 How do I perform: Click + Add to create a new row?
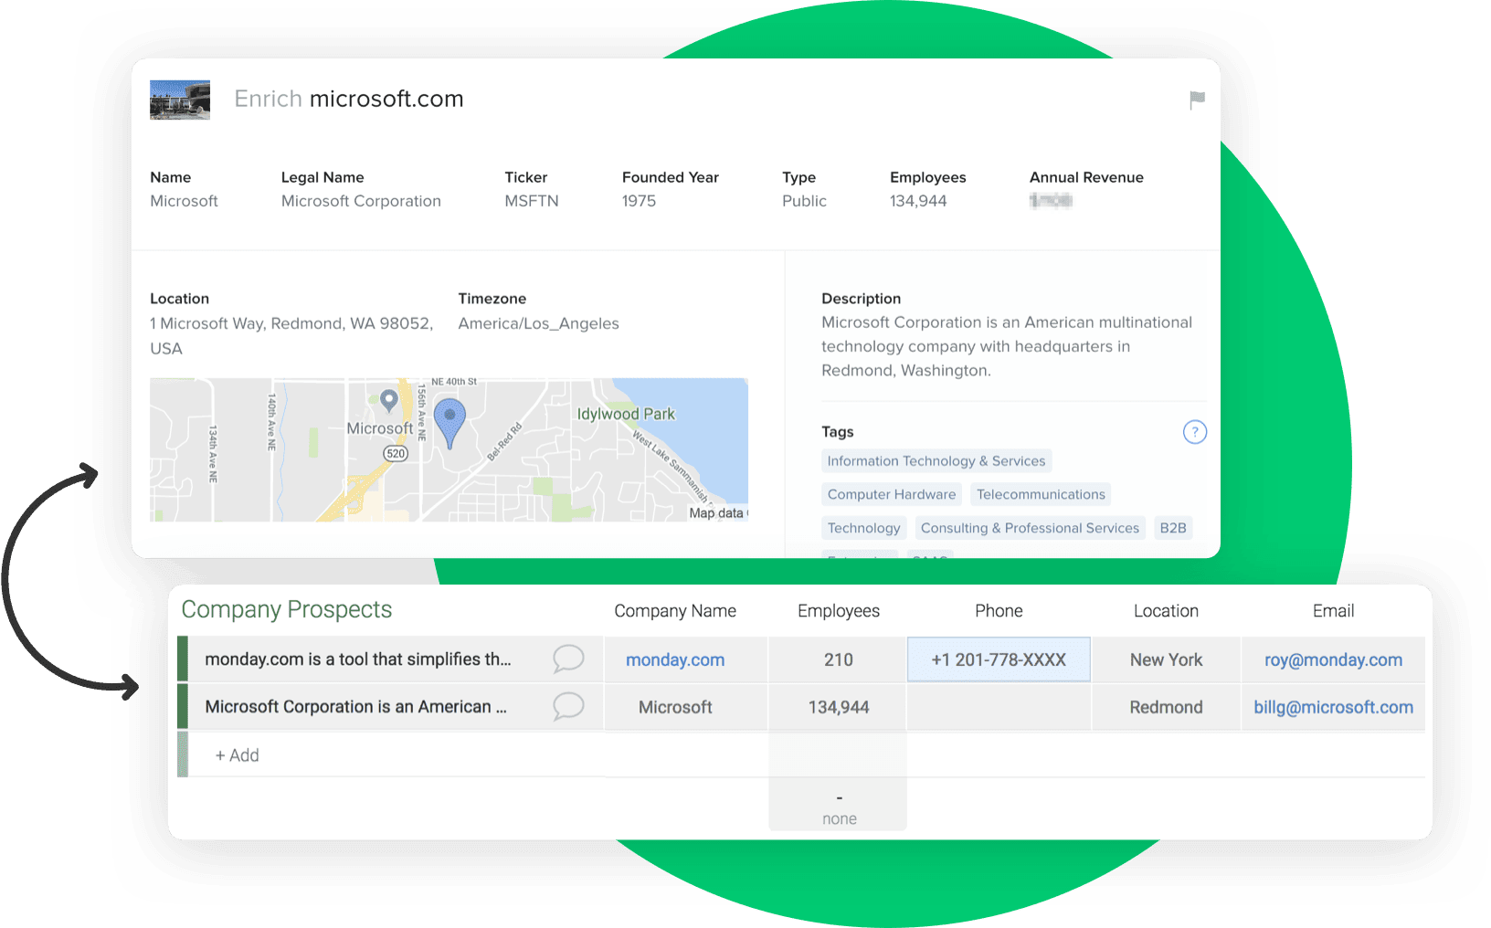pos(238,755)
